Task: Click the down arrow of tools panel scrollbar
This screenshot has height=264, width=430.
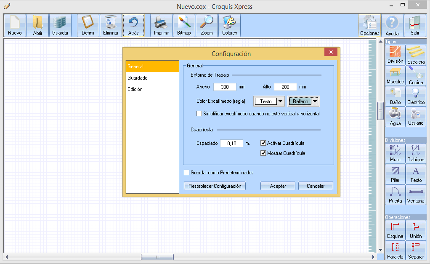Action: 380,250
